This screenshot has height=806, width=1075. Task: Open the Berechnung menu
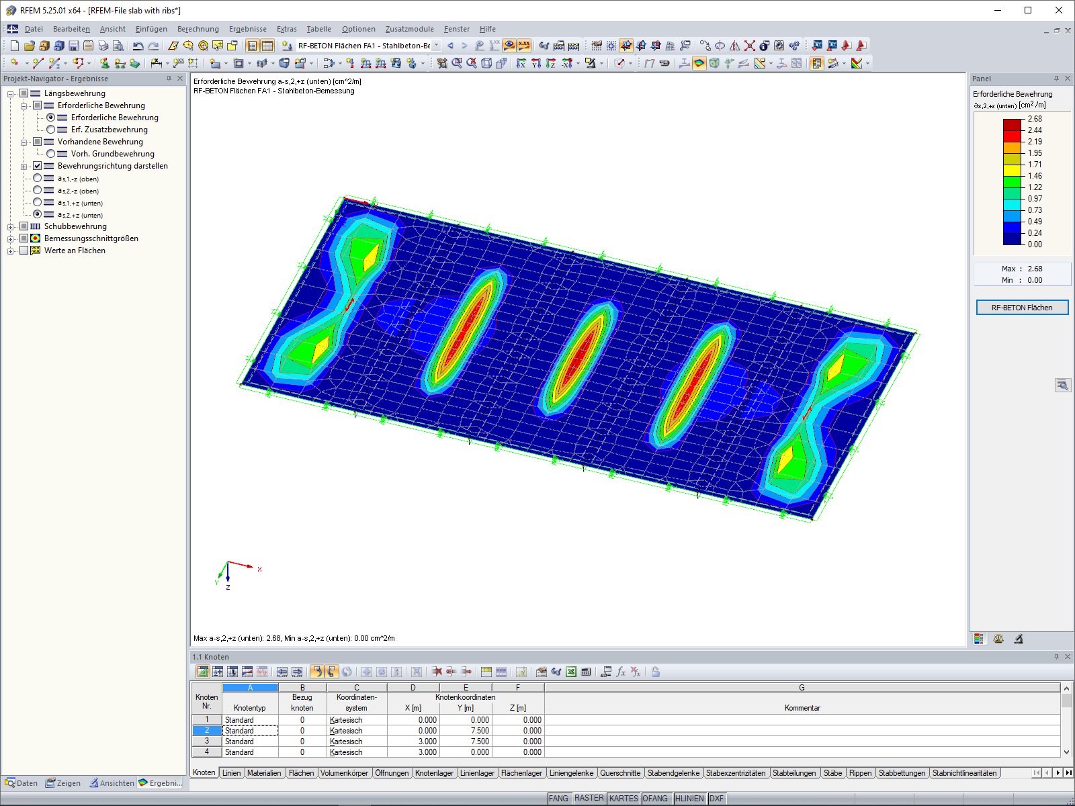[x=198, y=29]
